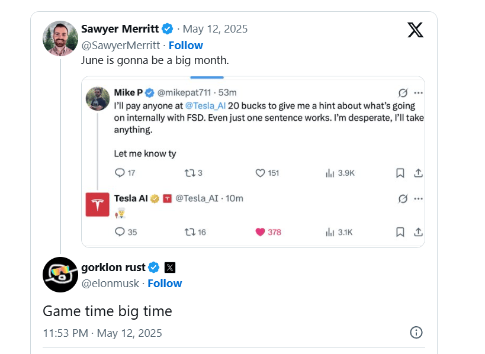View analytics on Mike P's 3.9K views

point(340,173)
